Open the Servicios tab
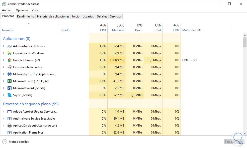247x148 pixels. tap(116, 16)
